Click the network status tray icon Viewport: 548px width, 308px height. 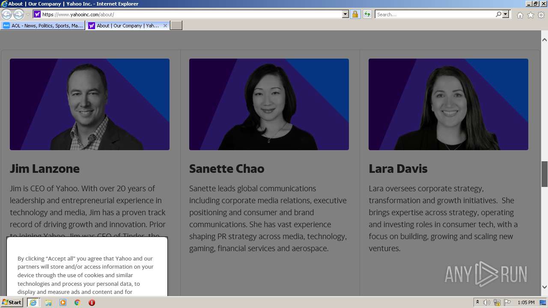click(497, 302)
